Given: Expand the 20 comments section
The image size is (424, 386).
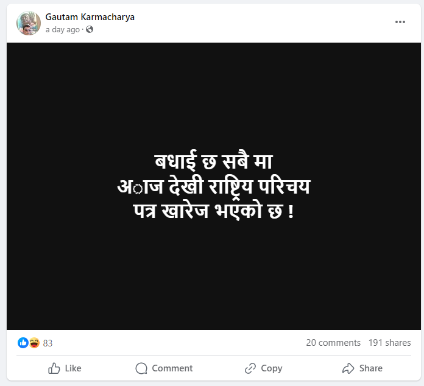Looking at the screenshot, I should (x=333, y=343).
